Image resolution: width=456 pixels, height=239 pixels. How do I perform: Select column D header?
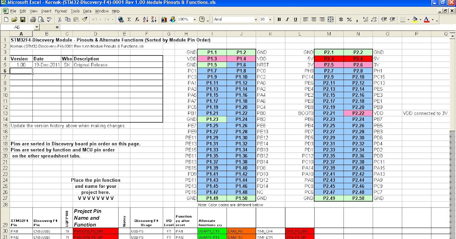coord(96,34)
